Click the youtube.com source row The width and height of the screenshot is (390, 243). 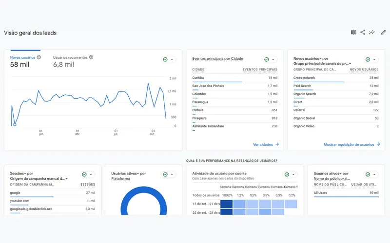pos(53,201)
